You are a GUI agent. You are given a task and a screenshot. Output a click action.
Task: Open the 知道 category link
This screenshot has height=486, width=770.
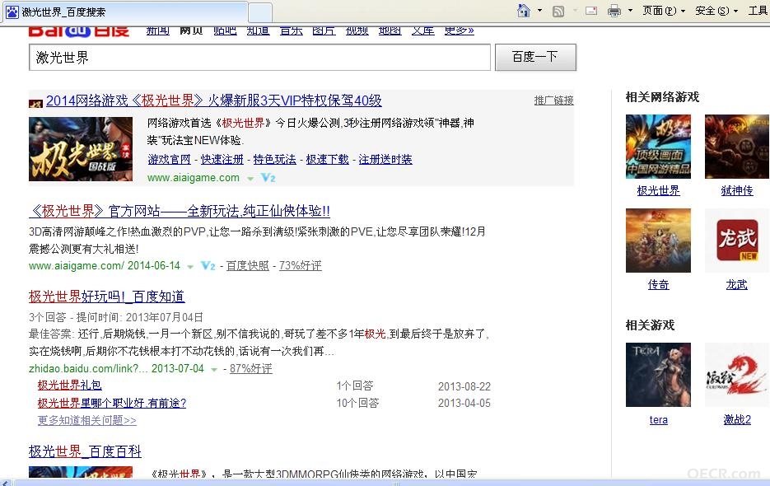(x=259, y=31)
